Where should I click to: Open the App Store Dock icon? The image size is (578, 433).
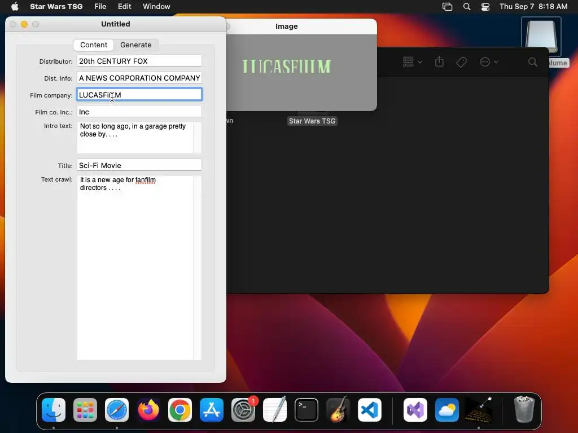tap(212, 410)
